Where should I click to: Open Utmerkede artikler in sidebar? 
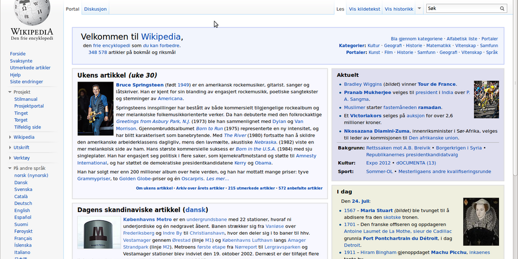pos(30,68)
